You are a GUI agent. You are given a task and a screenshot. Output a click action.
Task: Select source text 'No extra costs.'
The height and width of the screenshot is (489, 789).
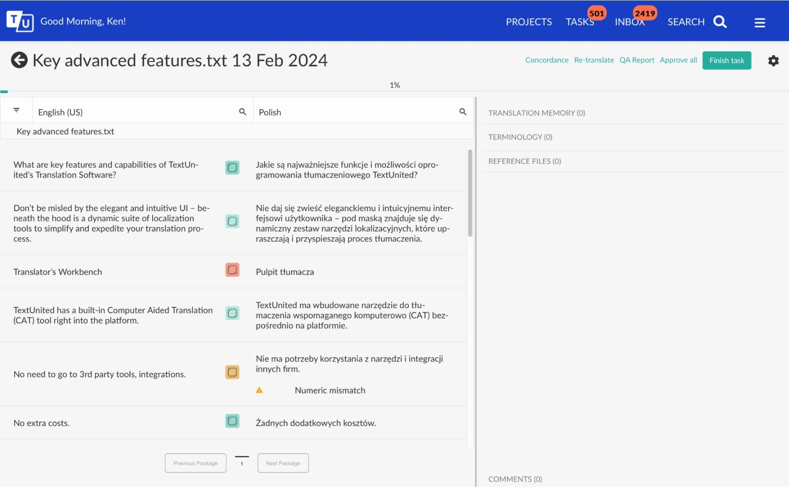pos(41,423)
